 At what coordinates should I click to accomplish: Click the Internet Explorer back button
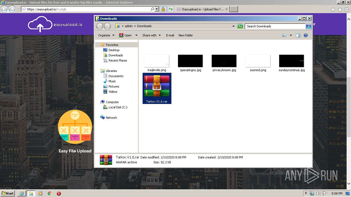4,9
